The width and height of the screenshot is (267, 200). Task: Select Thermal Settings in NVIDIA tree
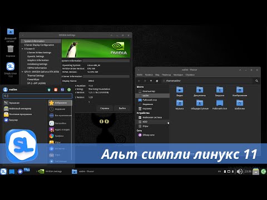[36, 76]
